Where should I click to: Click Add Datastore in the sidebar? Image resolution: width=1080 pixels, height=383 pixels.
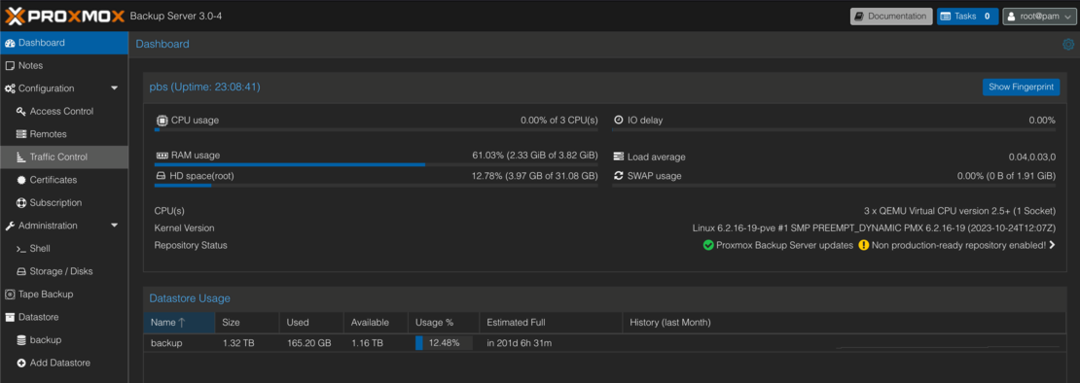click(64, 363)
